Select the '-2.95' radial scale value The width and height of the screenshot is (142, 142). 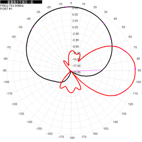[76, 34]
